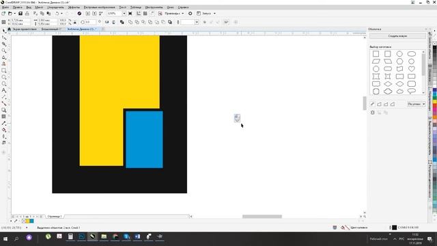Select the Zoom tool in the toolbox
The image size is (437, 246).
point(3,51)
